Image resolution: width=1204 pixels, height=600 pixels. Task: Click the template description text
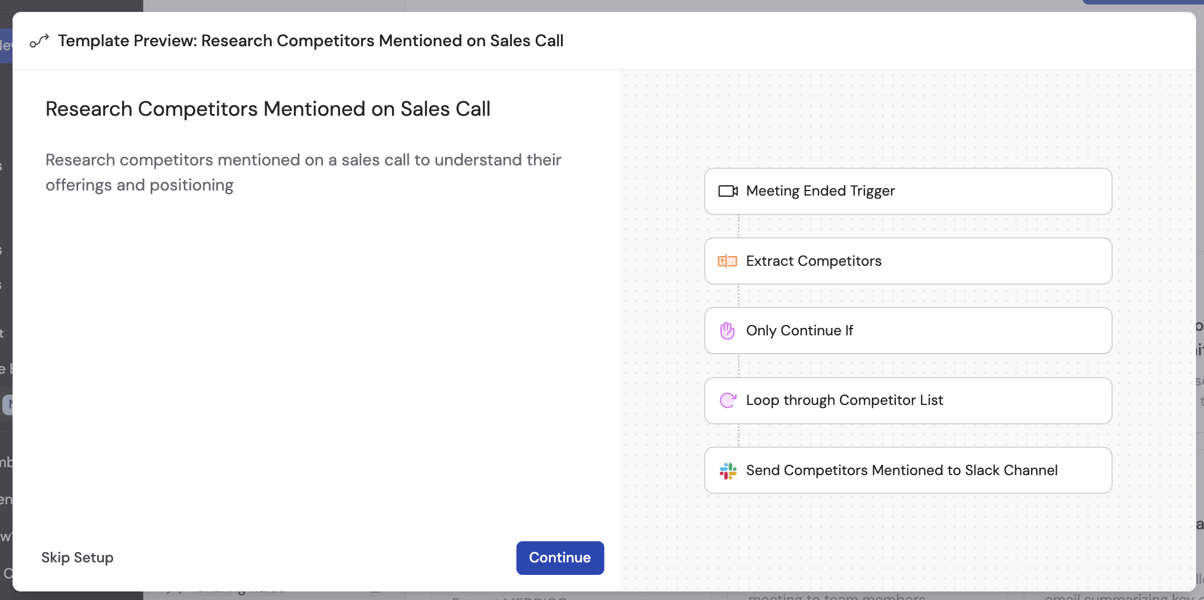pos(303,172)
